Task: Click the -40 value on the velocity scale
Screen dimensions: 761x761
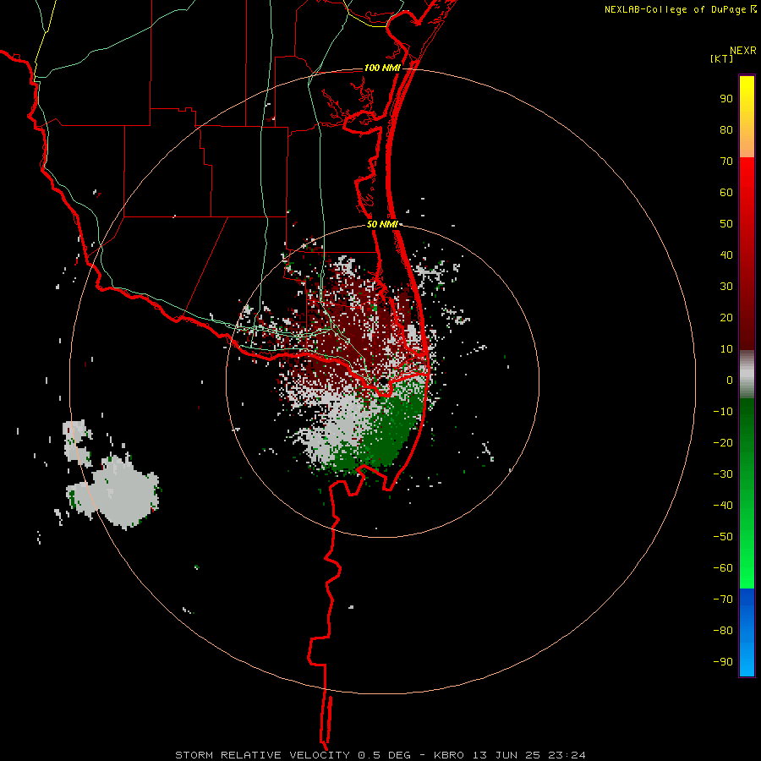Action: [x=723, y=506]
